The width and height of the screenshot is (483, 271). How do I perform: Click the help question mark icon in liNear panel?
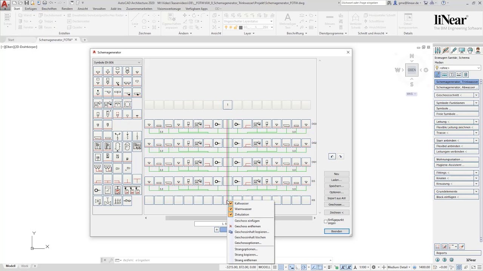tap(445, 260)
